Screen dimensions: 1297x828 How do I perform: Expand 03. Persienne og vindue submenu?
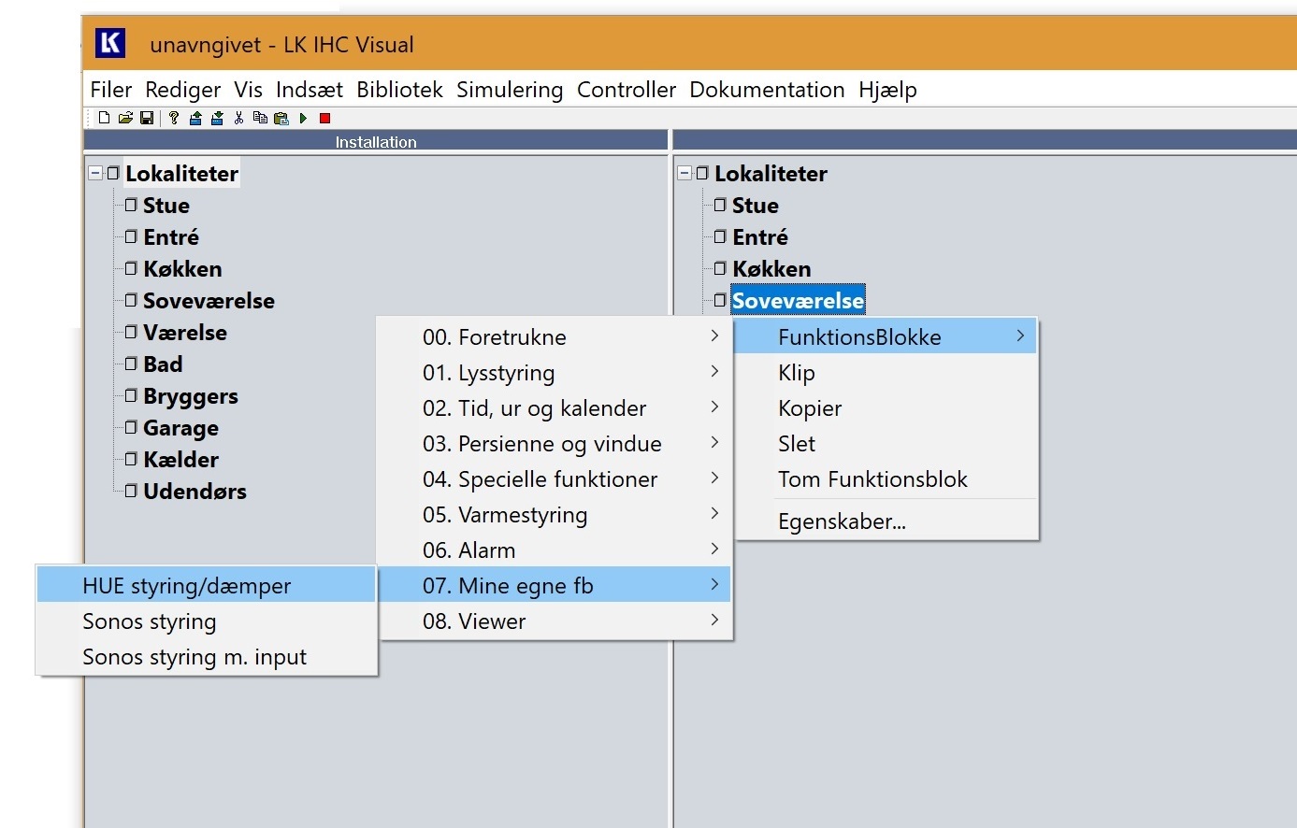[555, 444]
